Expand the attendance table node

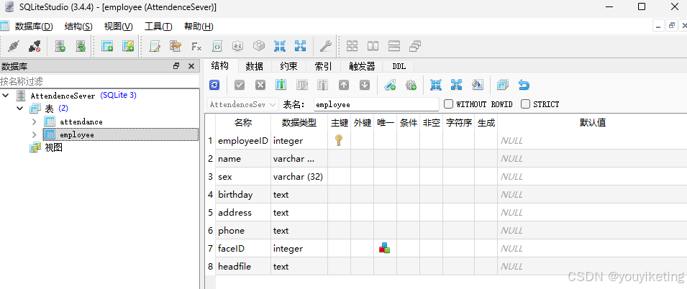coord(35,121)
